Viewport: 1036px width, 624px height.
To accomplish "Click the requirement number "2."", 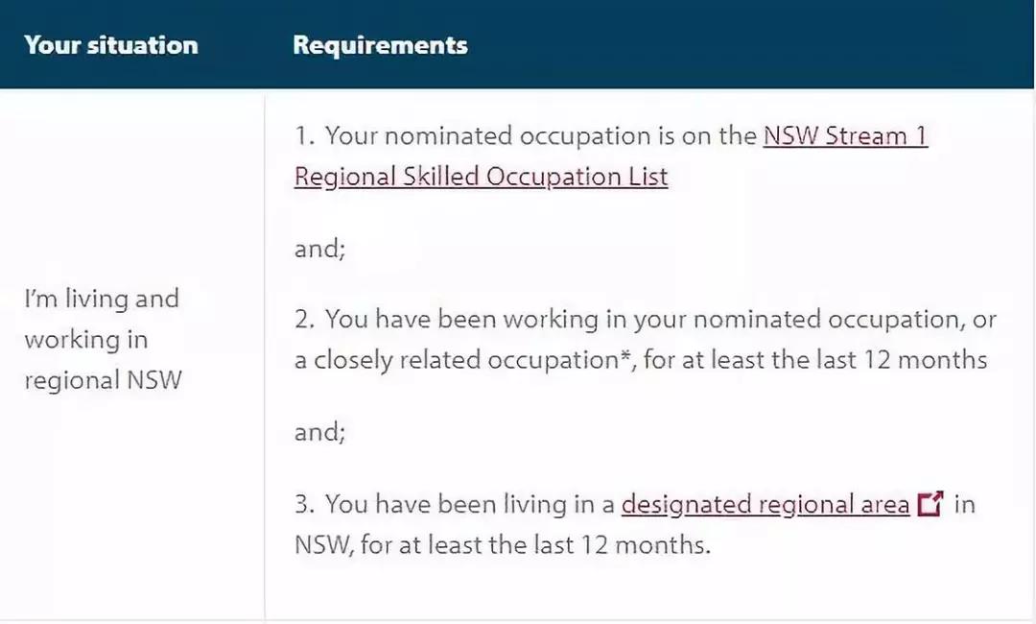I will point(304,319).
